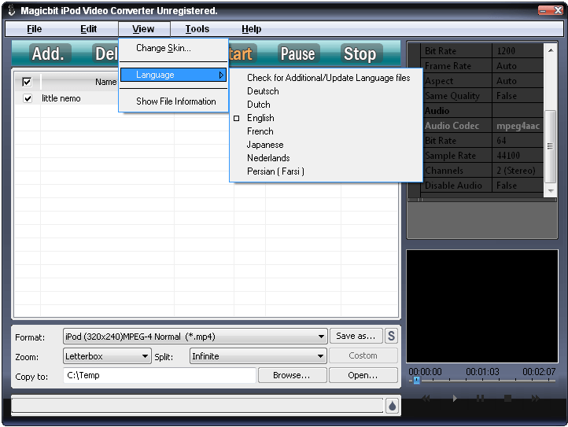Open the Edit menu

click(88, 28)
